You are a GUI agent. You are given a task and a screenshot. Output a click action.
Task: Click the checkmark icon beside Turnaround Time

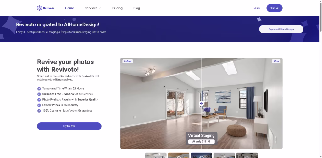[x=39, y=89]
